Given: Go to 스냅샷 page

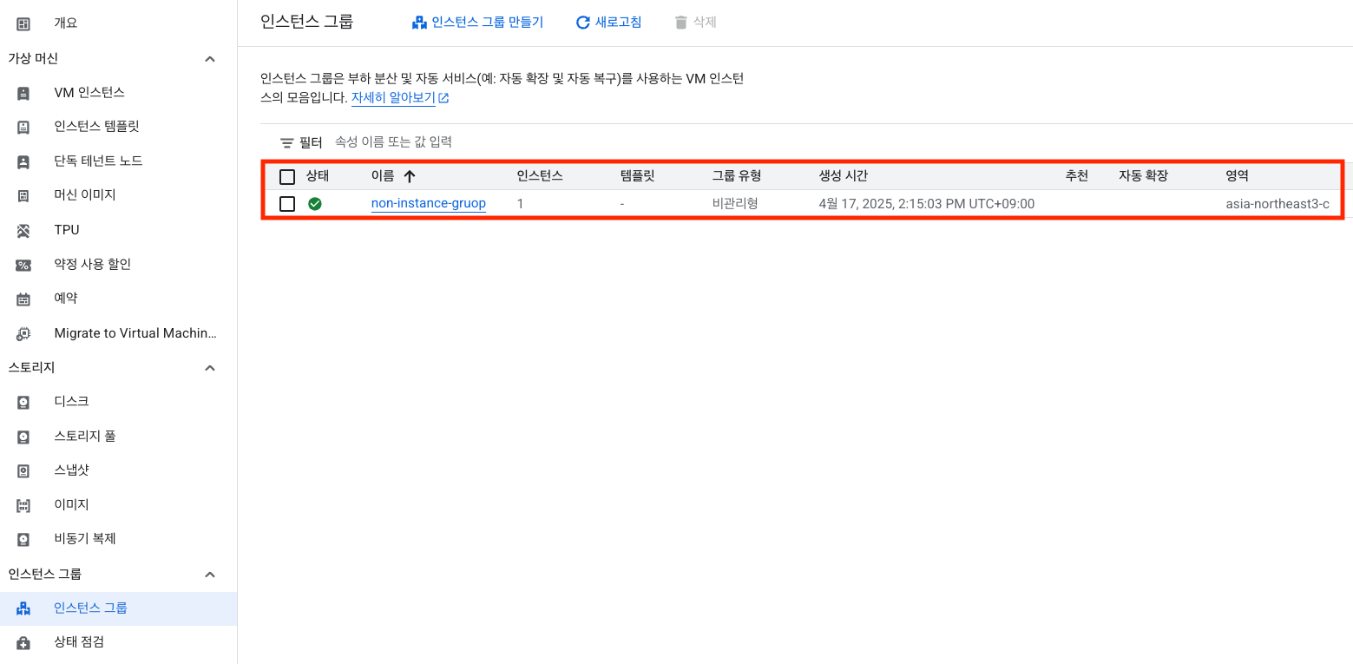Looking at the screenshot, I should click(71, 470).
